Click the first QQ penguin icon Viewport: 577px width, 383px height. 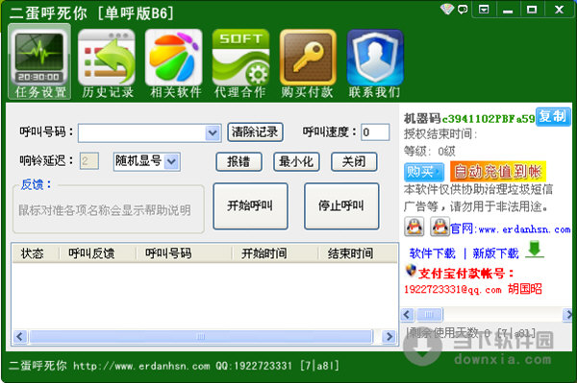tap(414, 227)
